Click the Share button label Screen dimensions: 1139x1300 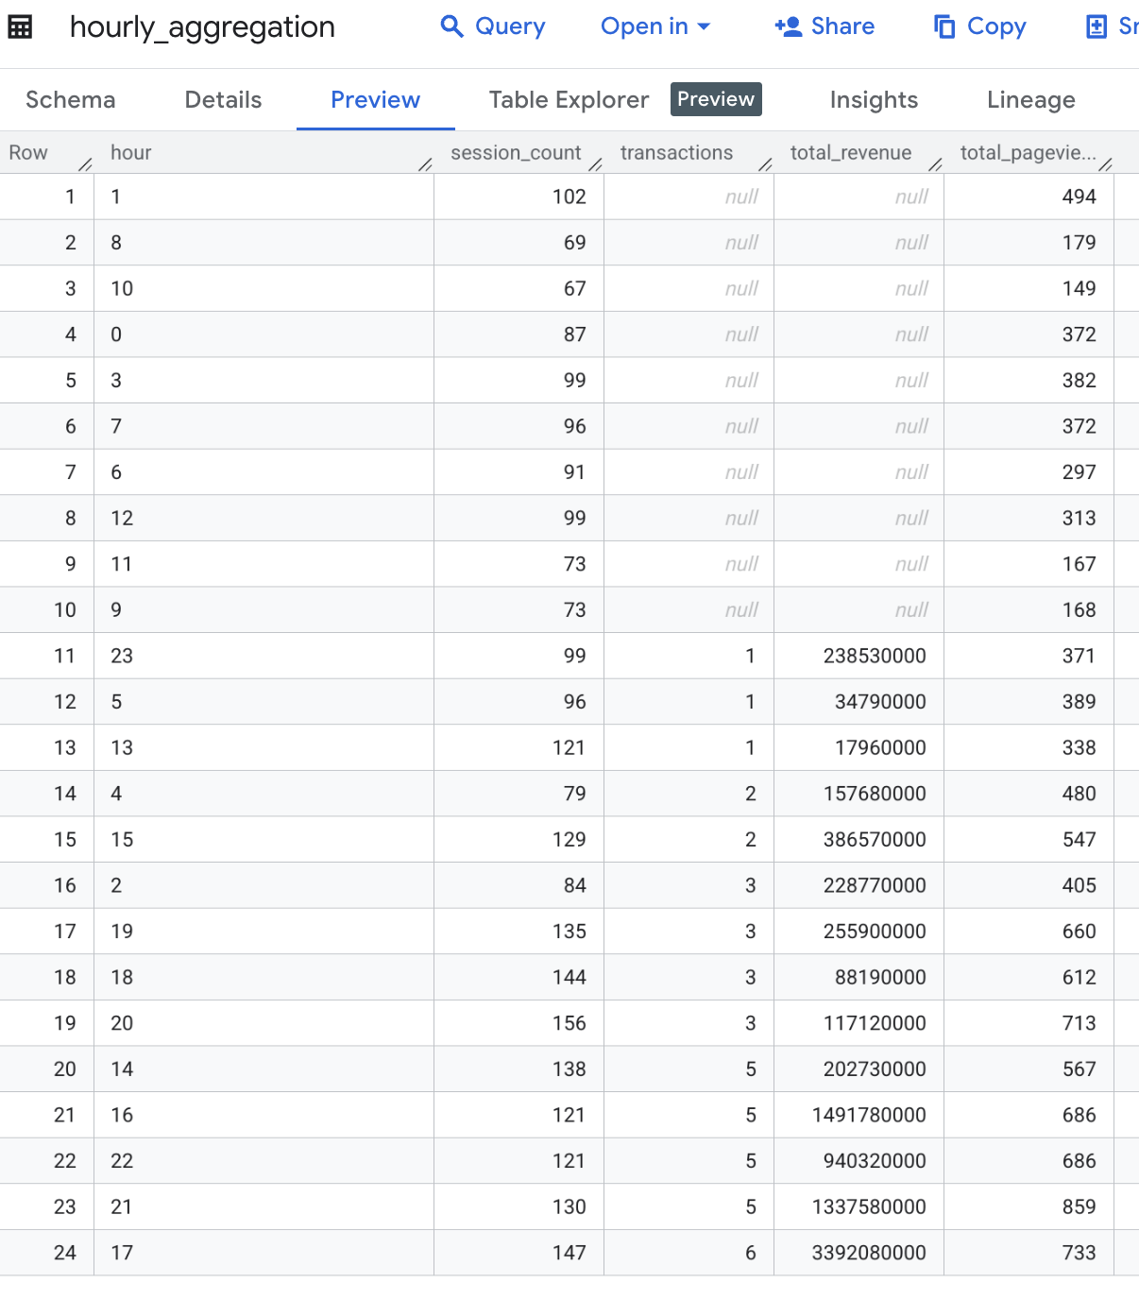tap(842, 26)
